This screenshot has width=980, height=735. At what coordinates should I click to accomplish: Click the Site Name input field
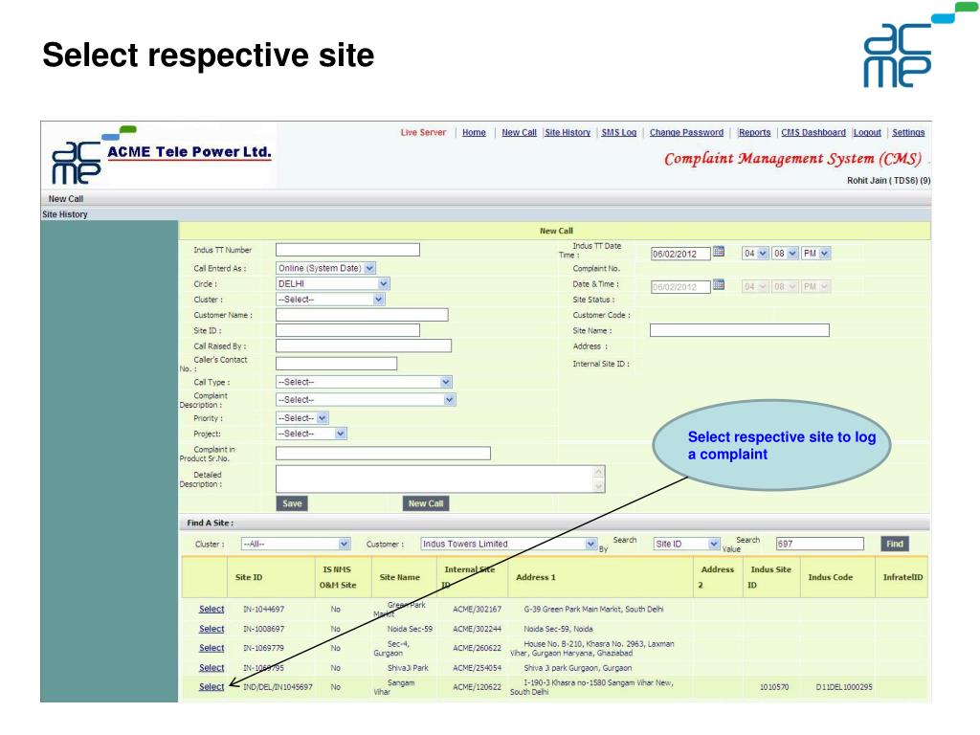point(740,330)
